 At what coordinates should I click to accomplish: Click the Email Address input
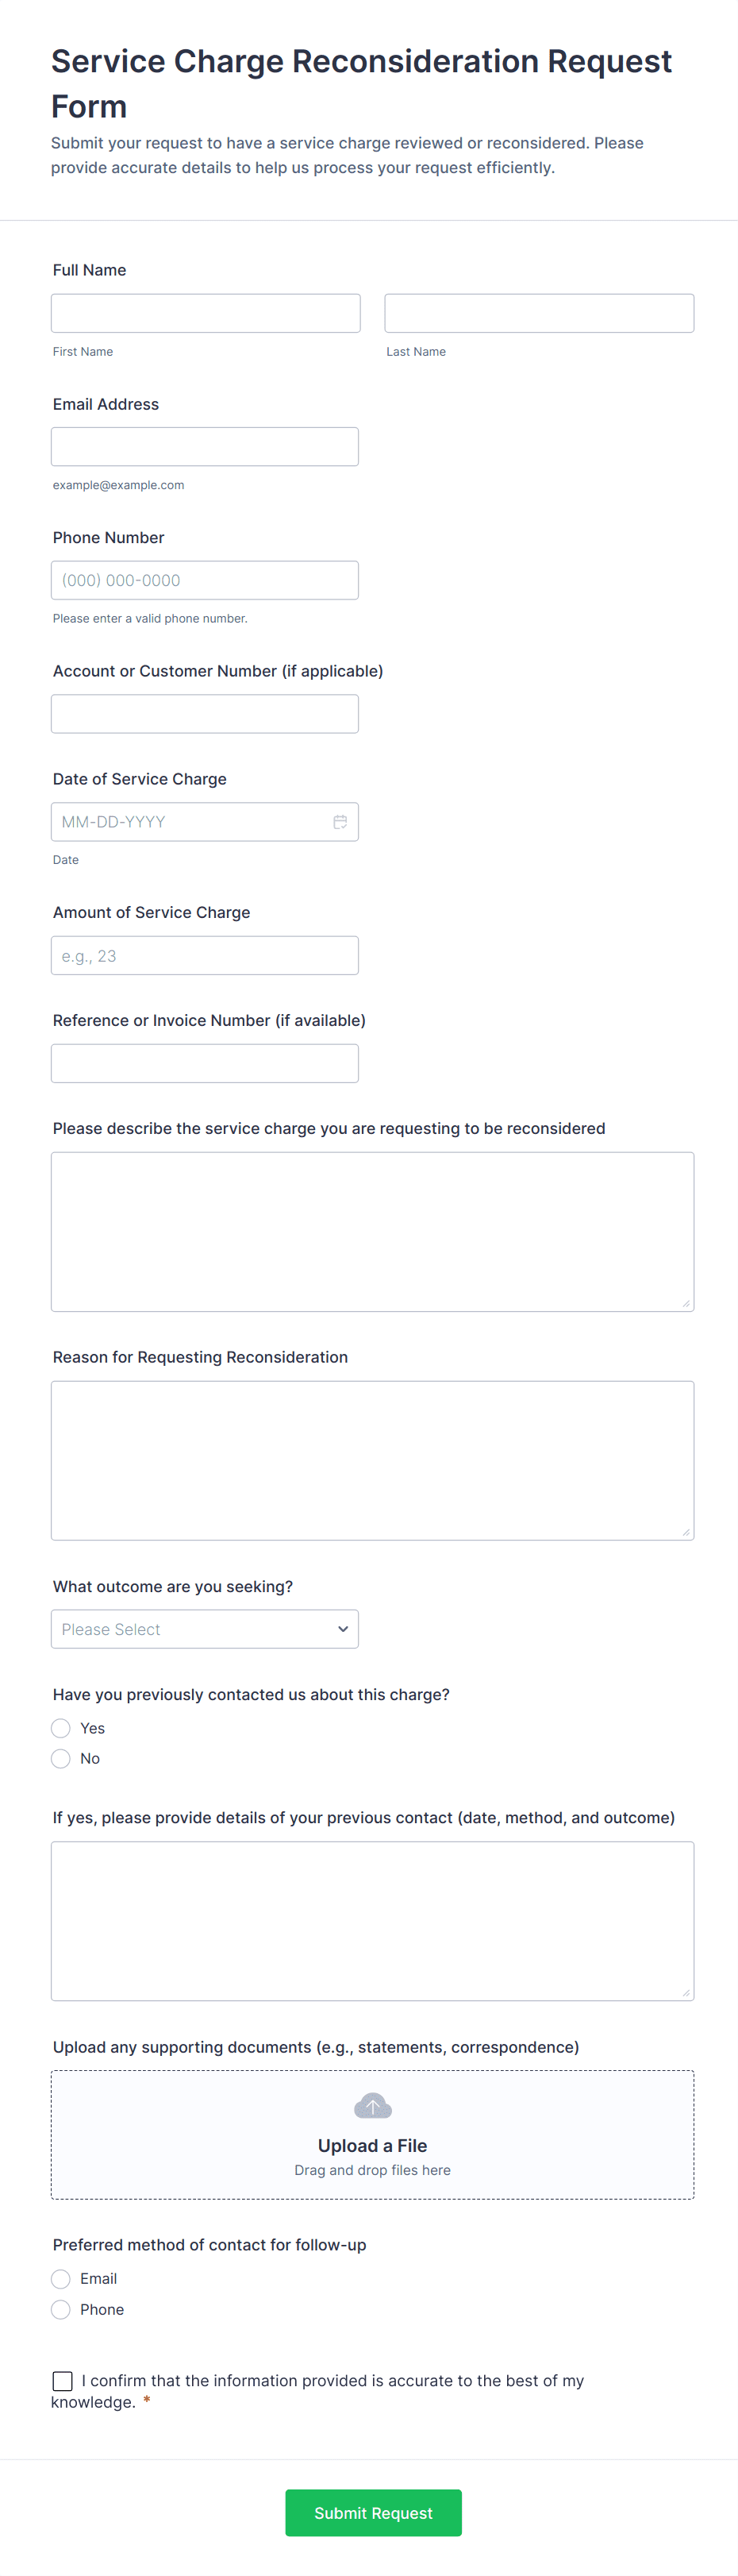point(205,447)
